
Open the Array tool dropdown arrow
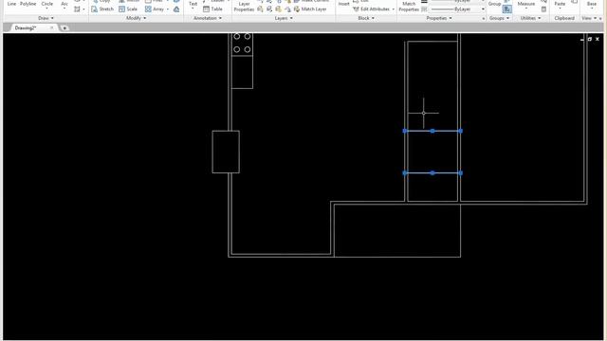click(x=168, y=9)
